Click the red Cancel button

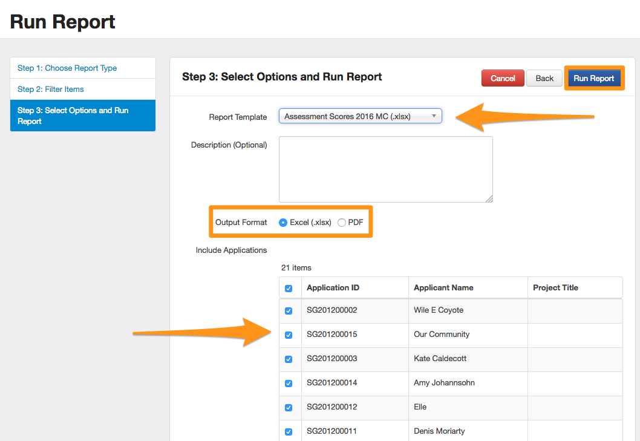pyautogui.click(x=503, y=78)
